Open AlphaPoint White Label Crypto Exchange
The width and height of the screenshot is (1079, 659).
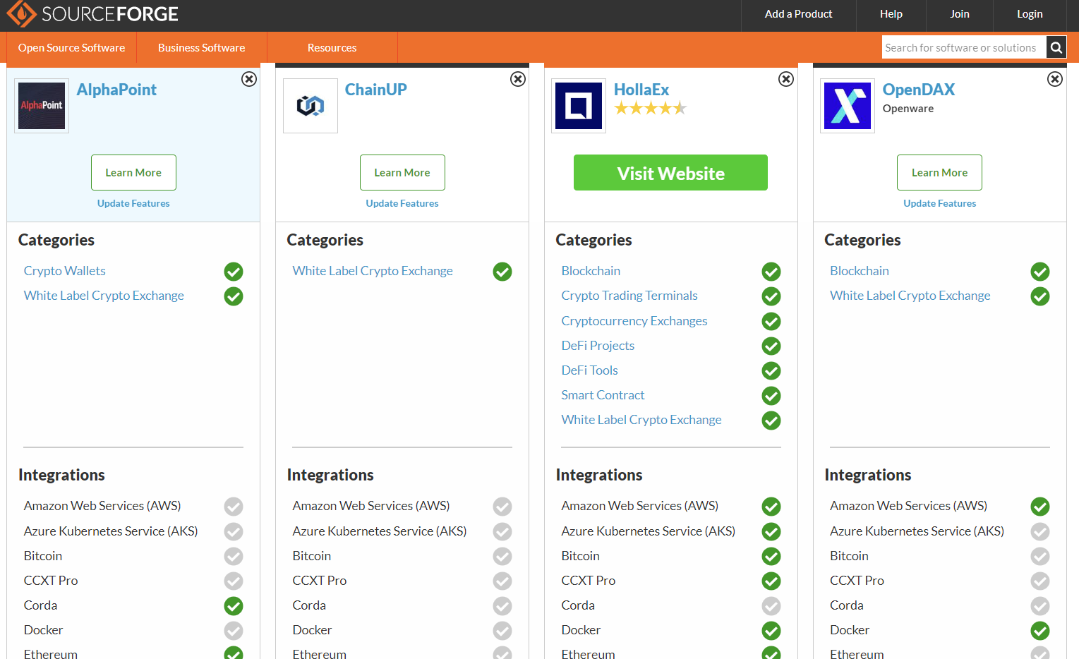click(x=104, y=296)
